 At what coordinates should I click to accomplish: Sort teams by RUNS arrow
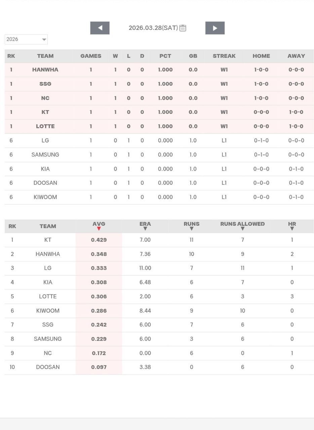pos(192,229)
